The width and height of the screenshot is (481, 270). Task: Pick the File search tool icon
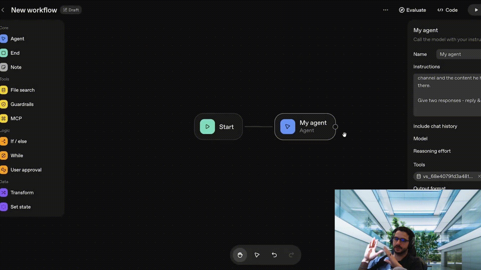point(4,90)
